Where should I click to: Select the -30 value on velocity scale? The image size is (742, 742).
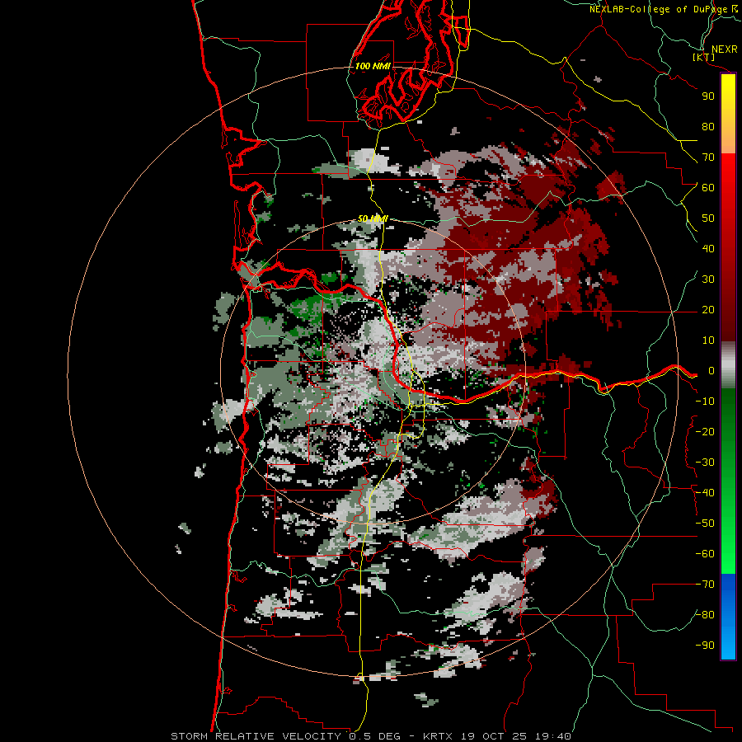point(705,463)
